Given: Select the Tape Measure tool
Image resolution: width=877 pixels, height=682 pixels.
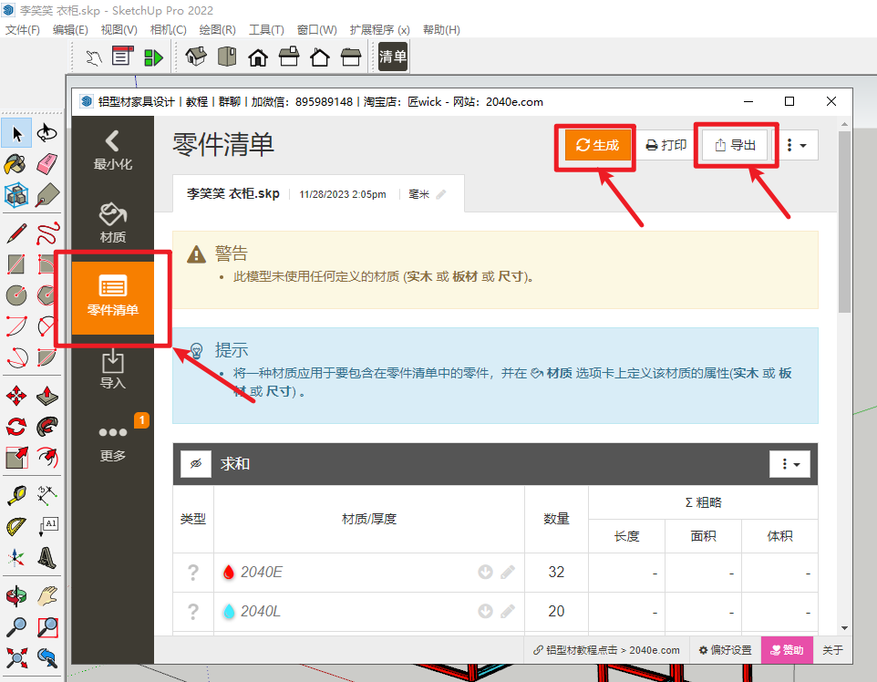Looking at the screenshot, I should click(x=15, y=495).
